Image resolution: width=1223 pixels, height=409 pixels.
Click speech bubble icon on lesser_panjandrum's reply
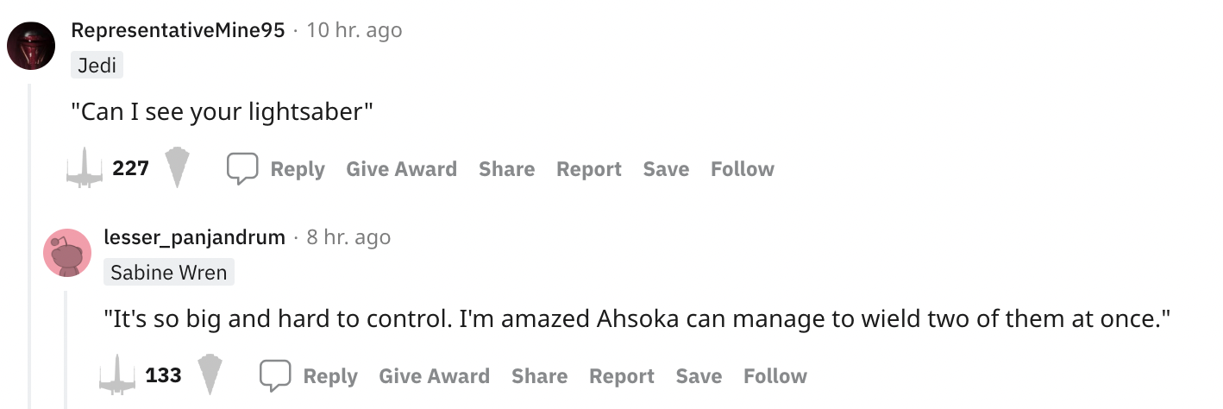click(276, 375)
